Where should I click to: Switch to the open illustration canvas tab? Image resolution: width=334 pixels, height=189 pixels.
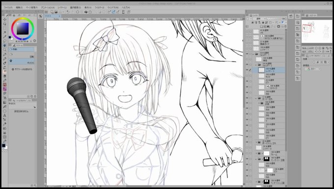tap(52, 16)
